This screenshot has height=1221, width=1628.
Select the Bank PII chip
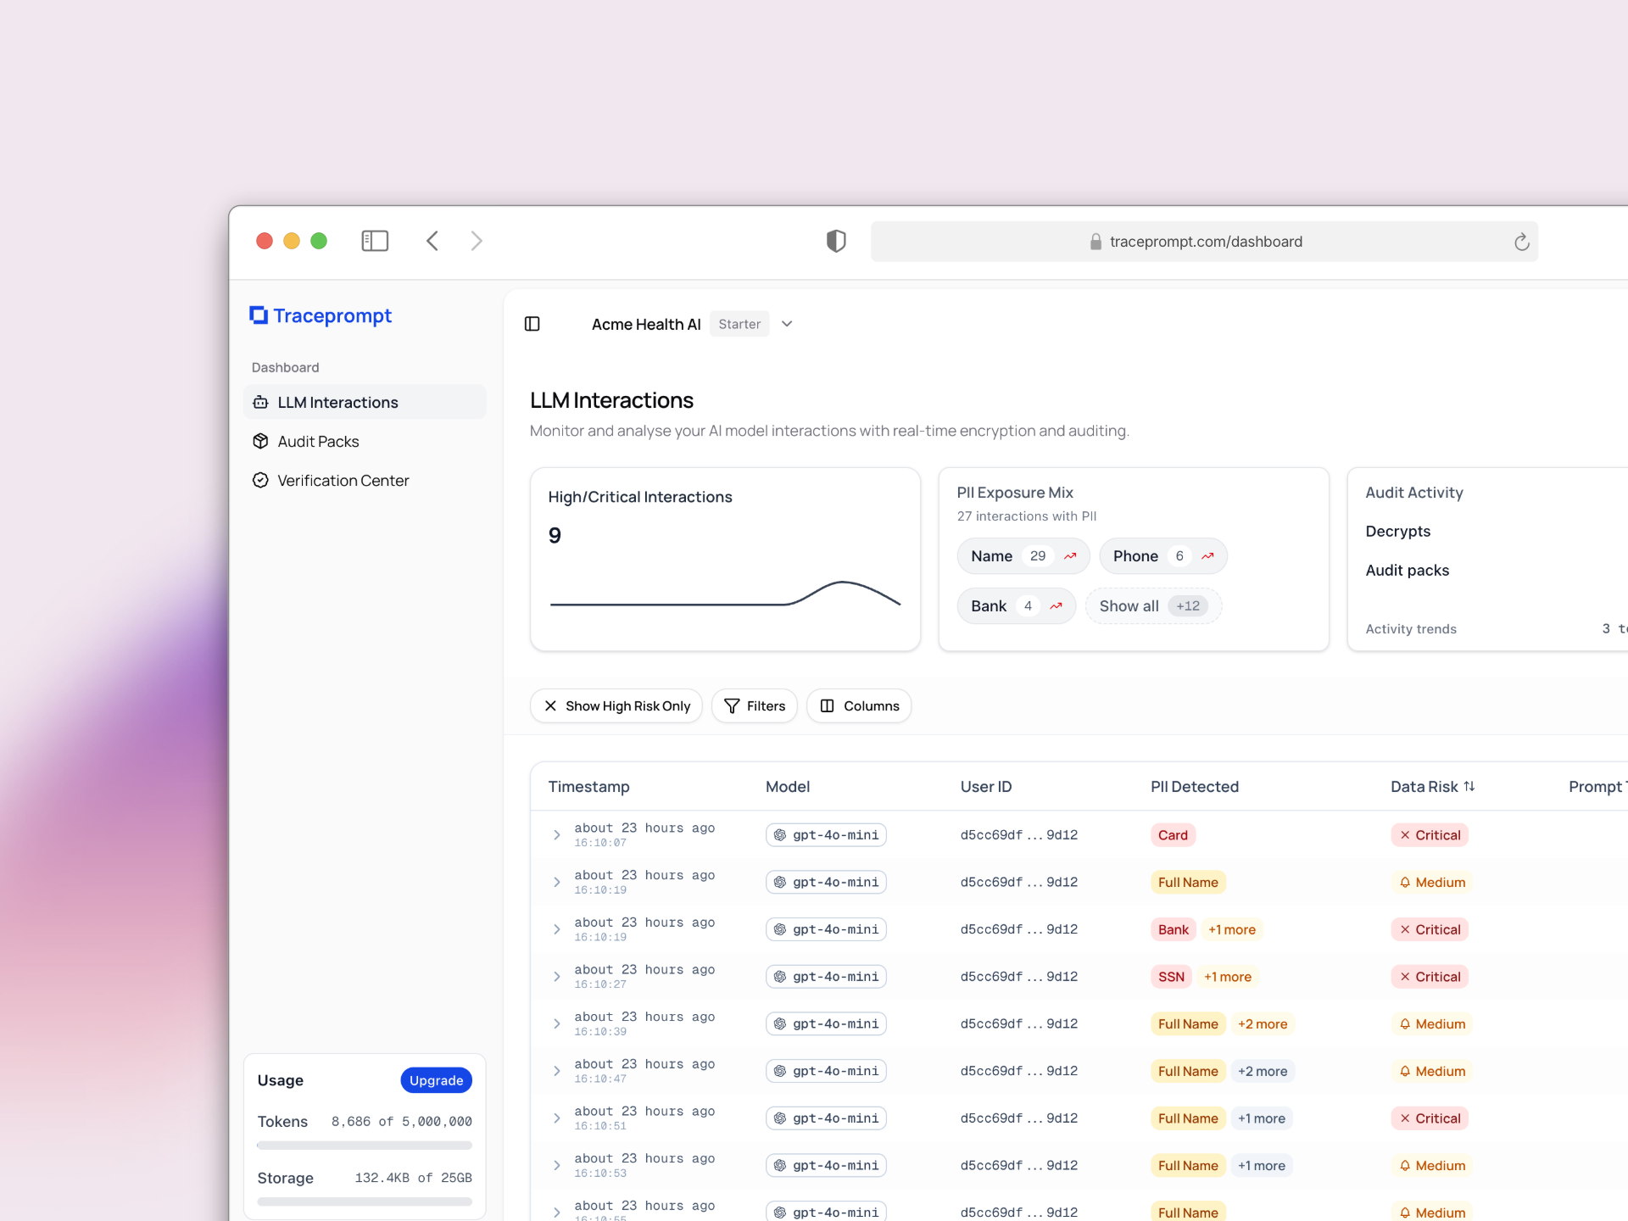[x=1016, y=606]
